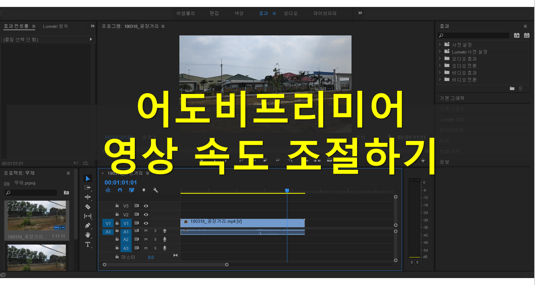Click the export frame icon in Effect Controls
The image size is (535, 285).
pos(85,163)
